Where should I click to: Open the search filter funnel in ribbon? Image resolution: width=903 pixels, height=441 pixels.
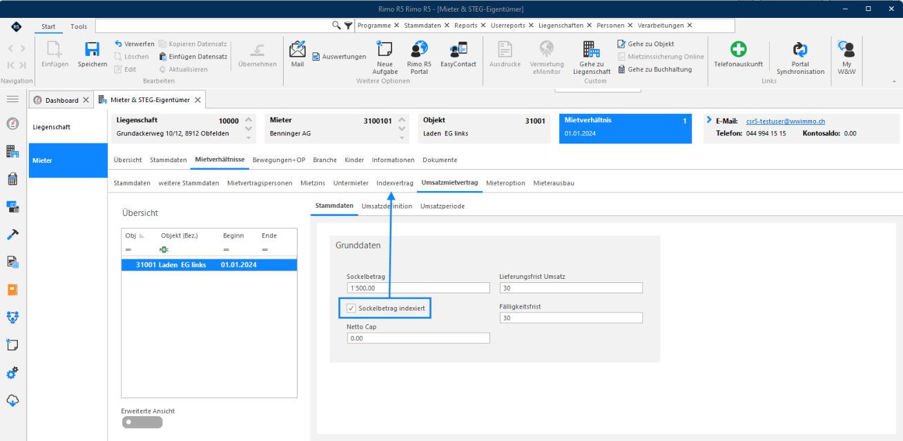point(348,26)
